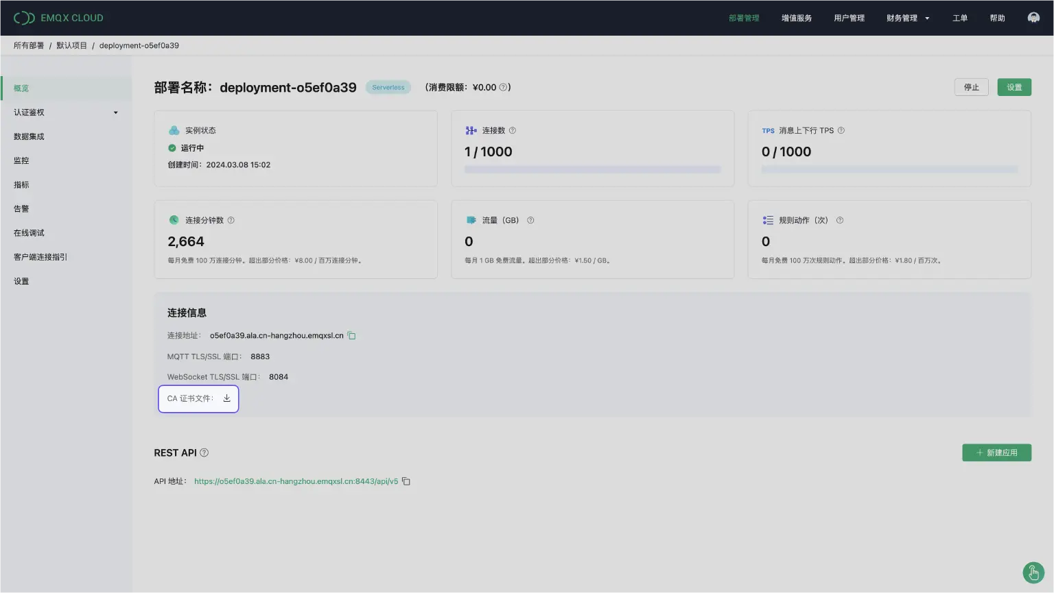Click the 新建应用 button
Viewport: 1054px width, 593px height.
click(996, 452)
